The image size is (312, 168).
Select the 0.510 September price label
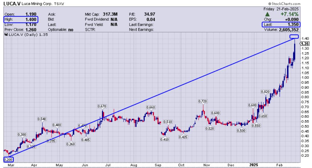click(x=168, y=122)
